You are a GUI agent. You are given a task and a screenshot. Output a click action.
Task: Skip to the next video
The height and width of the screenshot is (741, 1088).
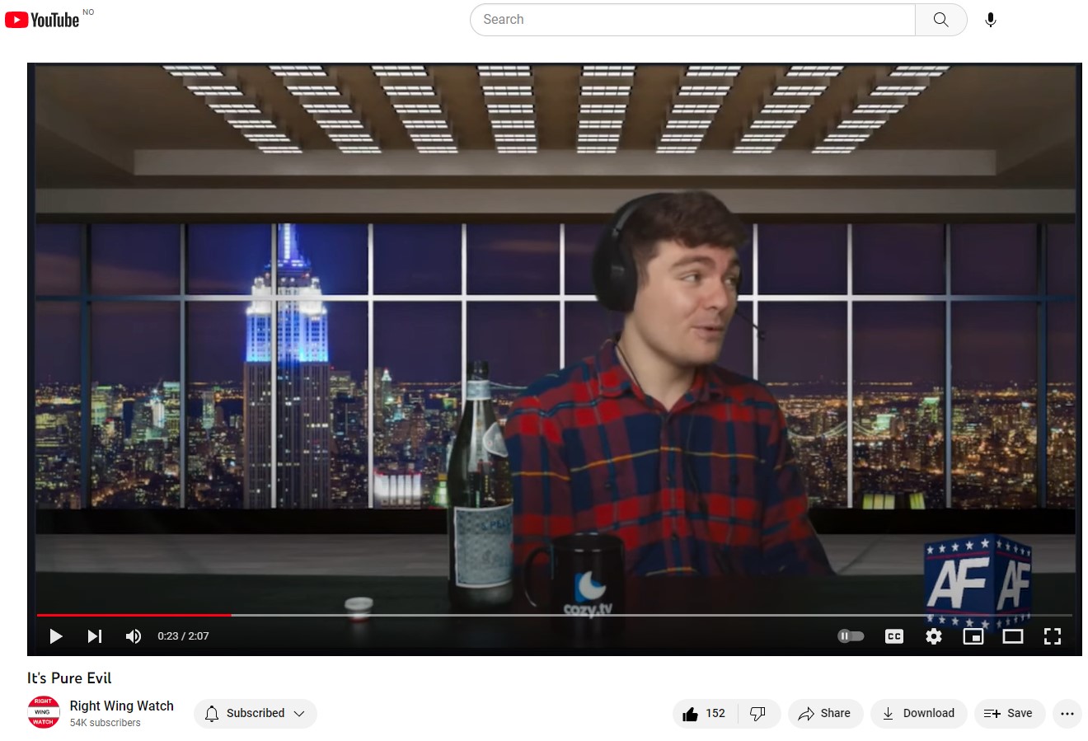pyautogui.click(x=95, y=636)
